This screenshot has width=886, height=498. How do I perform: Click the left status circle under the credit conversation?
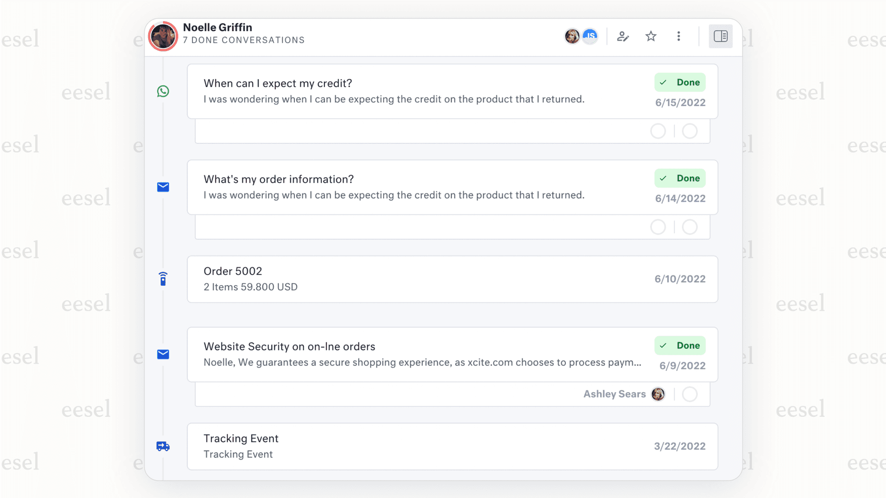658,131
